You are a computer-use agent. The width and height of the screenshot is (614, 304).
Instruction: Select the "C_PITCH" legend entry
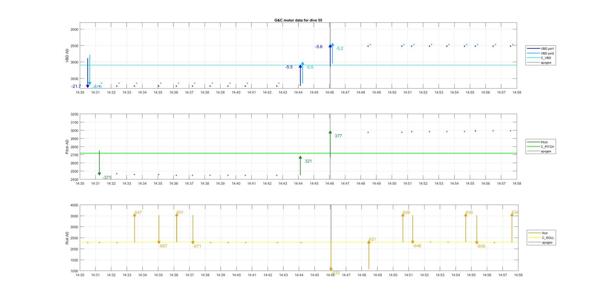click(x=541, y=147)
